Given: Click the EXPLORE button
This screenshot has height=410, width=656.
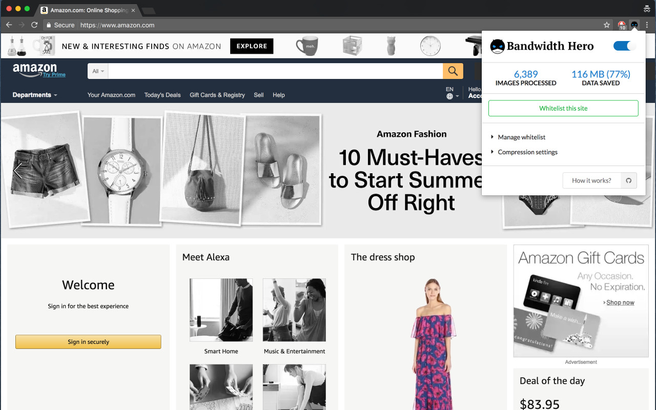Looking at the screenshot, I should pyautogui.click(x=252, y=46).
